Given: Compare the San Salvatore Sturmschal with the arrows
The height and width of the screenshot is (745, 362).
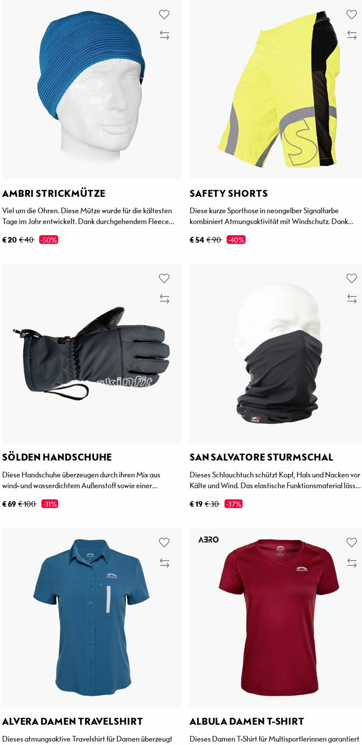Looking at the screenshot, I should tap(352, 299).
